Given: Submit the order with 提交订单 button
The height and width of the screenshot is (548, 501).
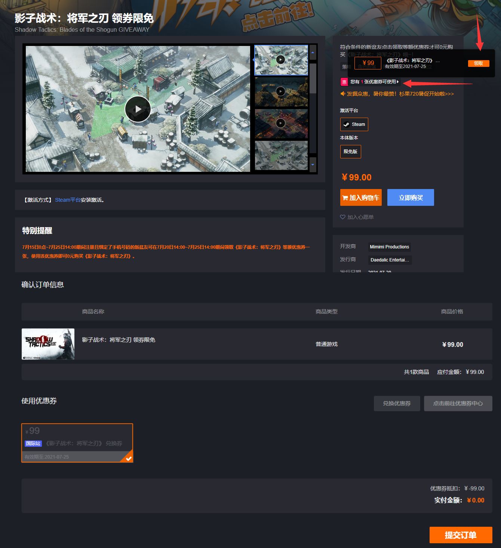Looking at the screenshot, I should (461, 535).
